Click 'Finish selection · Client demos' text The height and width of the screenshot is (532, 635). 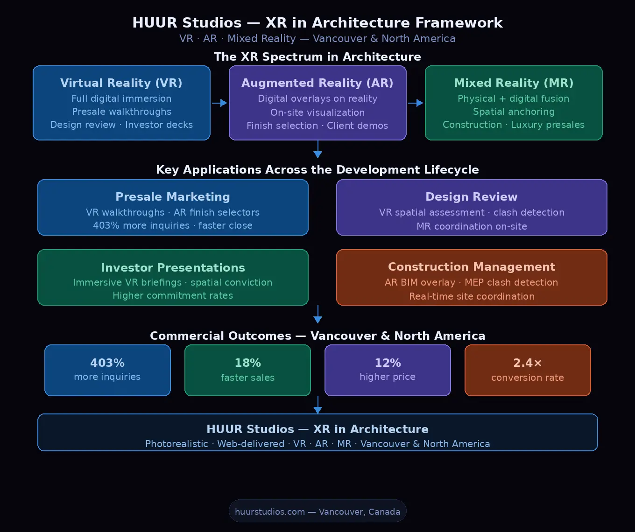pyautogui.click(x=317, y=126)
